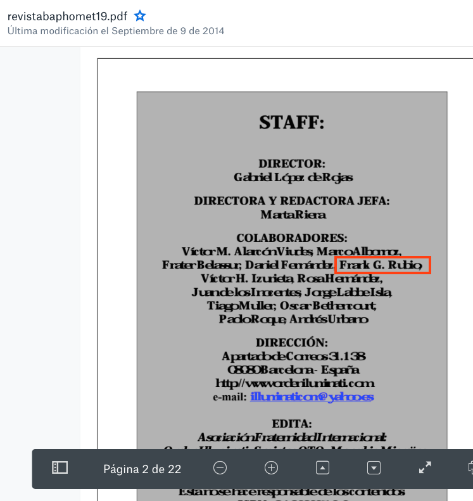Toggle the thumbnail sidebar panel
Screen dimensions: 473x501
tap(60, 468)
